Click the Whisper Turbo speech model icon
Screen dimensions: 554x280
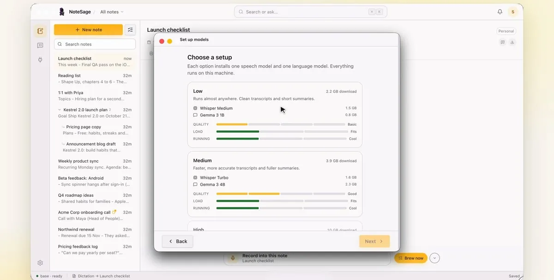(195, 177)
